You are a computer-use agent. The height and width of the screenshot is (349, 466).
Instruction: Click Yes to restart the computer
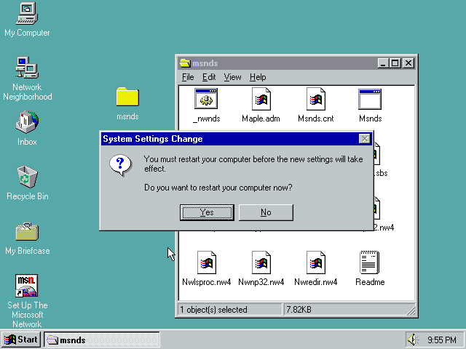pyautogui.click(x=207, y=212)
